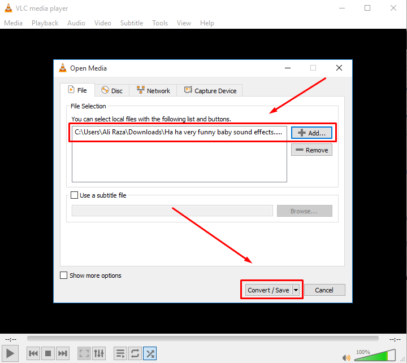This screenshot has width=407, height=363.
Task: Close the Open Media dialog
Action: click(339, 68)
